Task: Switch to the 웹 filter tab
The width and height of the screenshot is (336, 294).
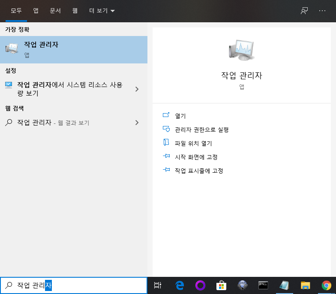Action: pyautogui.click(x=75, y=10)
